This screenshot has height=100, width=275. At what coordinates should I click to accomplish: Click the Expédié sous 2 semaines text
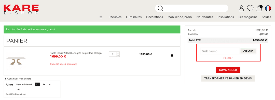click(64, 64)
